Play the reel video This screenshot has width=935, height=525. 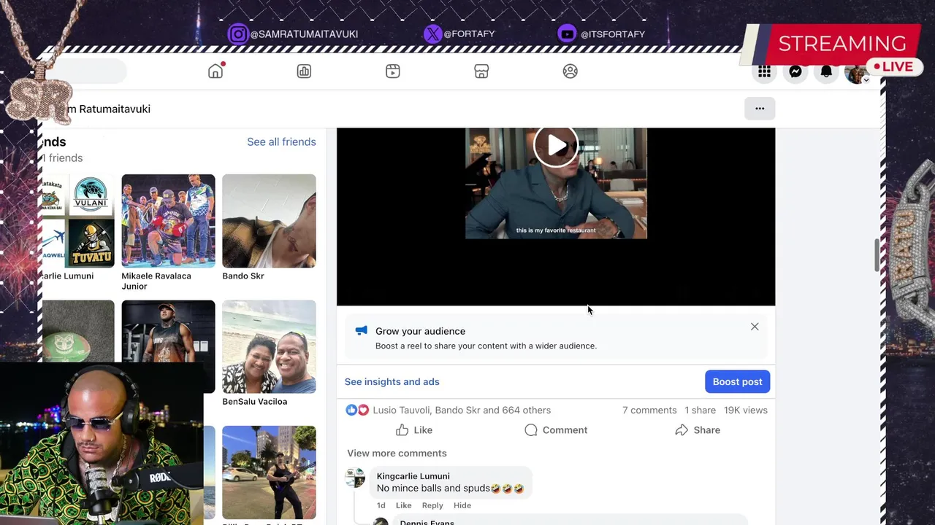pyautogui.click(x=556, y=145)
